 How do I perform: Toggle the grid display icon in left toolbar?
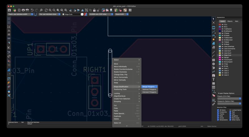[9, 19]
